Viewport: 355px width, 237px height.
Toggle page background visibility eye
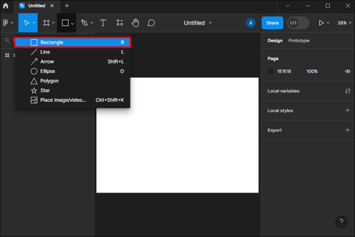coord(347,71)
